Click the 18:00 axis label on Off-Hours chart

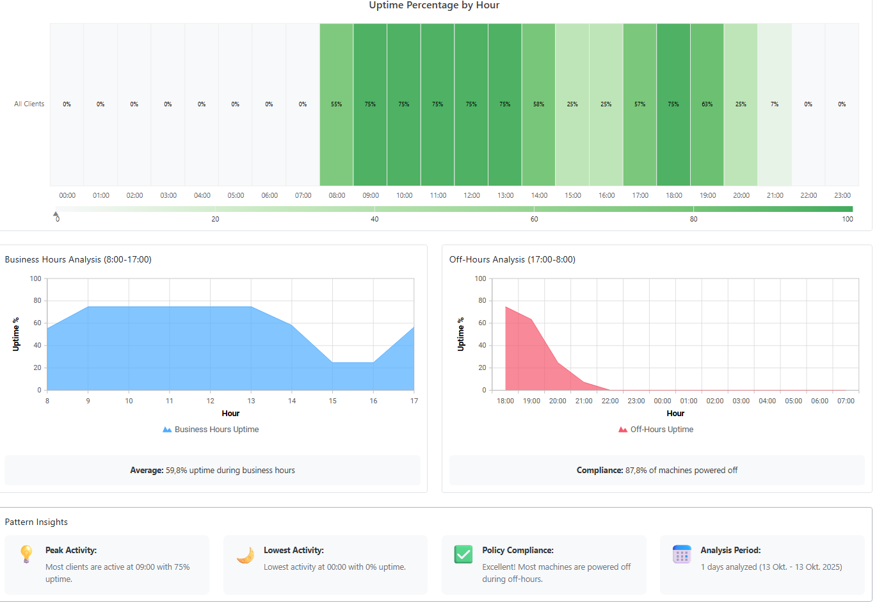click(505, 401)
